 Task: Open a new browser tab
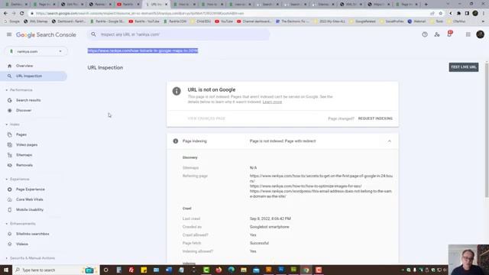(426, 5)
